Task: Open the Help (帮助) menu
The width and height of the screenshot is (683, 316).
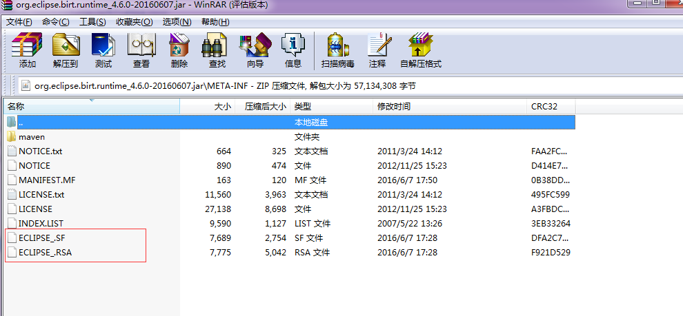Action: click(215, 22)
